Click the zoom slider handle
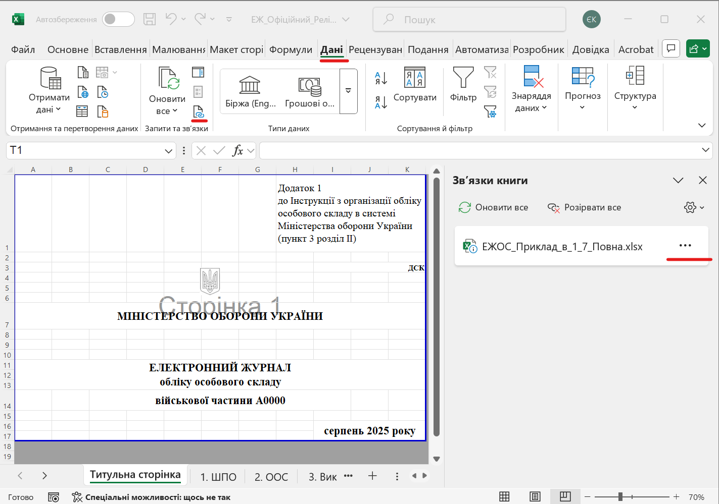Screen dimensions: 719x504 click(x=620, y=497)
